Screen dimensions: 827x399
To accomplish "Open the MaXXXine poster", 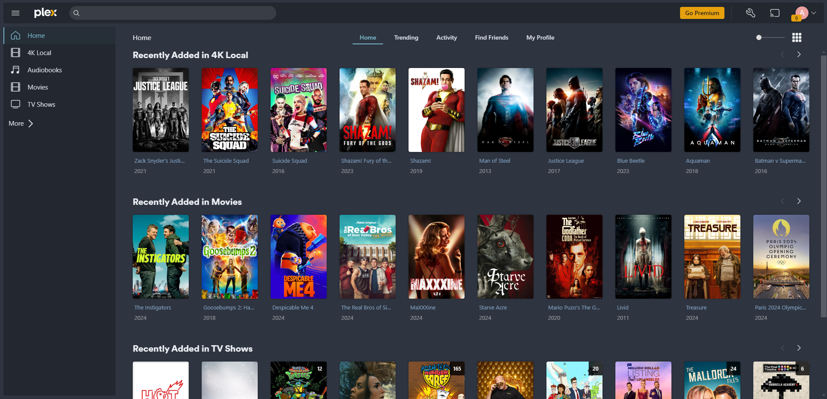I will pyautogui.click(x=437, y=257).
